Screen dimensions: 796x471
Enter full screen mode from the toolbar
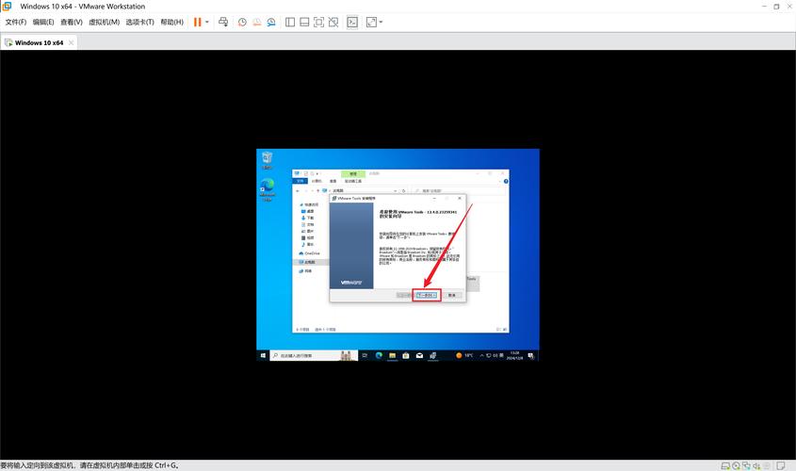coord(319,22)
